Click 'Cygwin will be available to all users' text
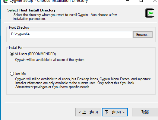The height and width of the screenshot is (120, 158). (50, 60)
